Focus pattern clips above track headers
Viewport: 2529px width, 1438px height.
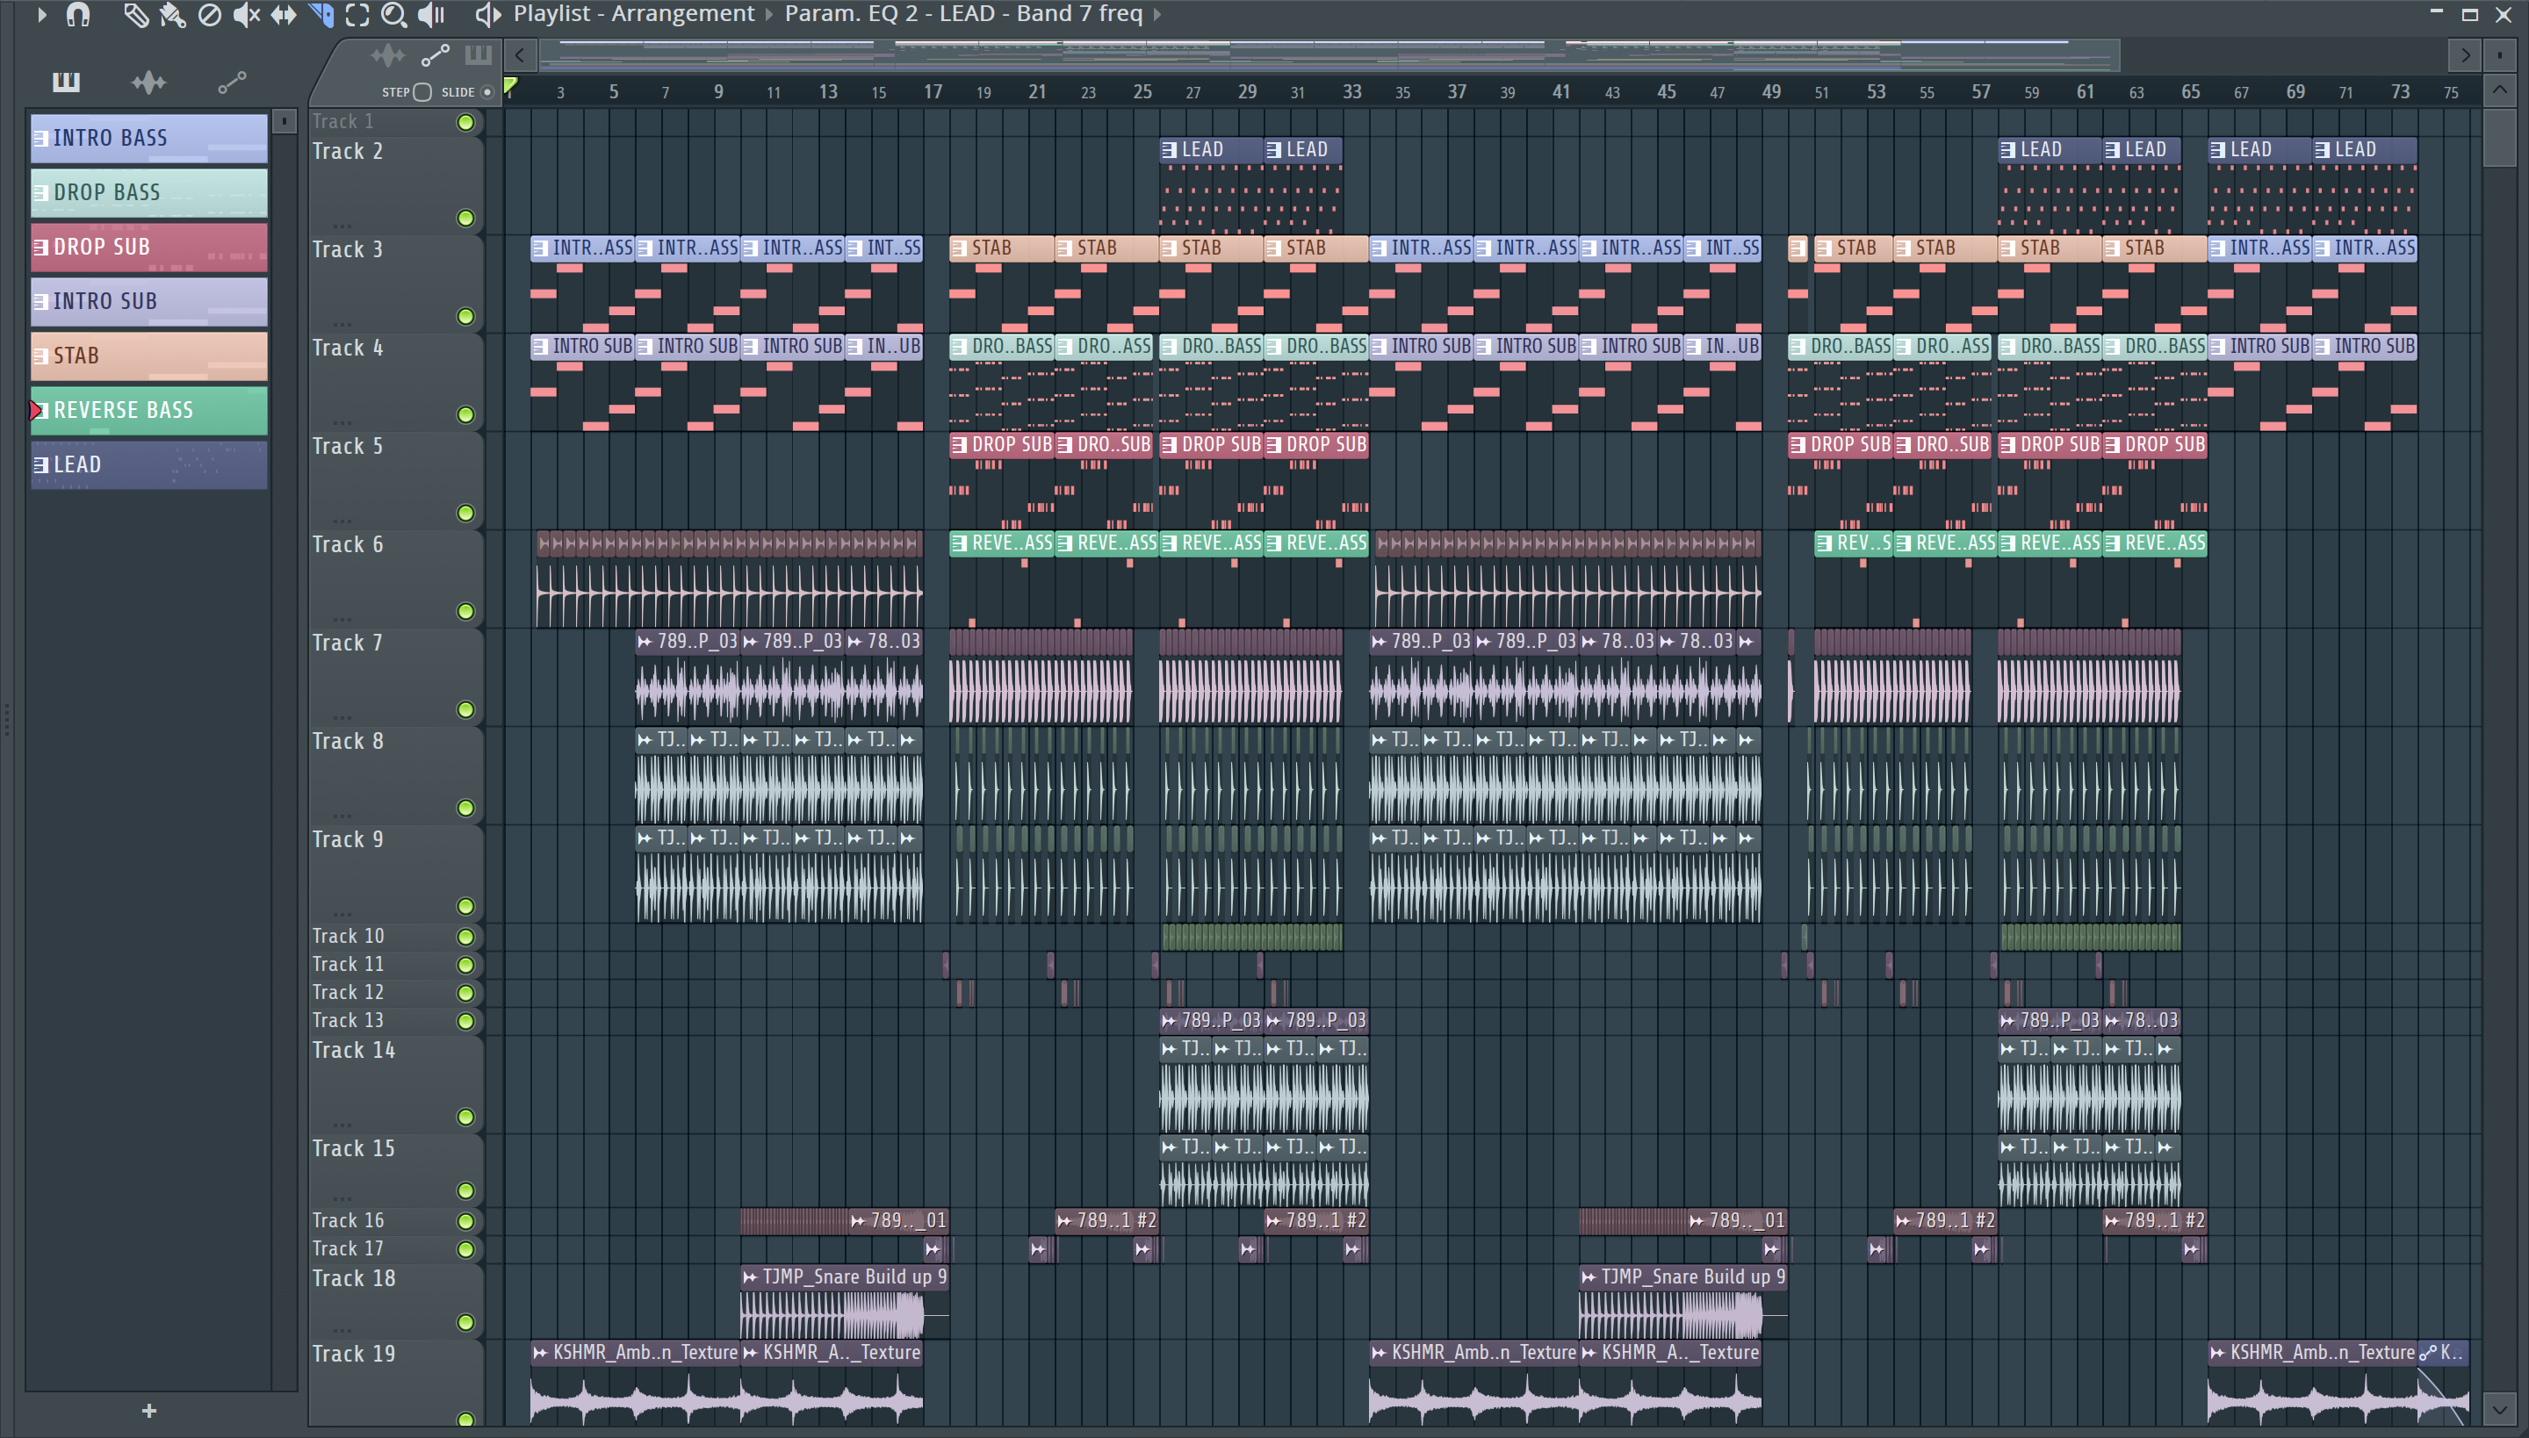pyautogui.click(x=478, y=54)
